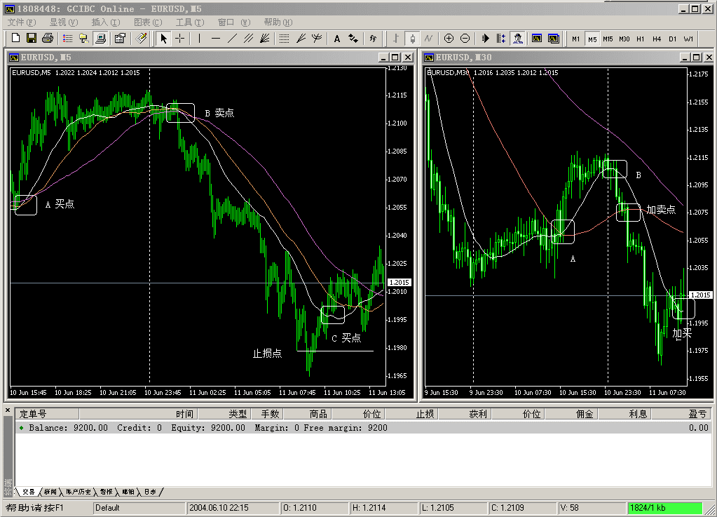
Task: Open the 图表(C) menu
Action: pyautogui.click(x=148, y=22)
